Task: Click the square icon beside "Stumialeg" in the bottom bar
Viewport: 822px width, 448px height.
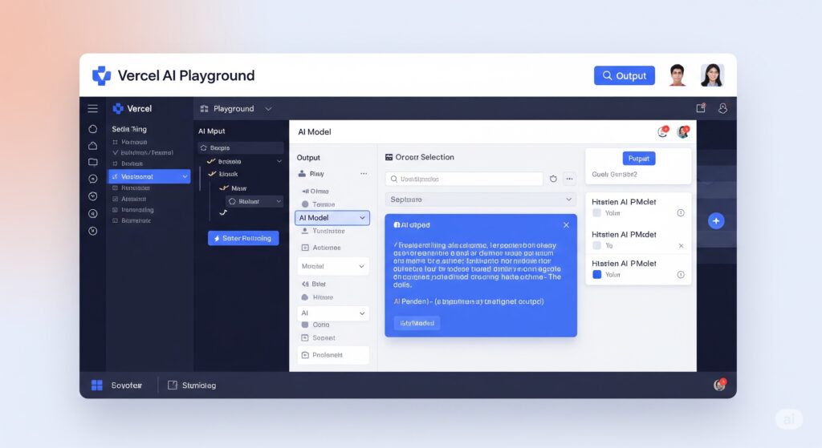Action: 173,385
